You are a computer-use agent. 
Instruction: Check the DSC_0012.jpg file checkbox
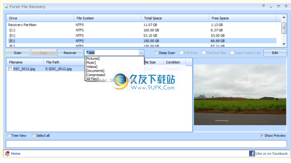point(10,69)
